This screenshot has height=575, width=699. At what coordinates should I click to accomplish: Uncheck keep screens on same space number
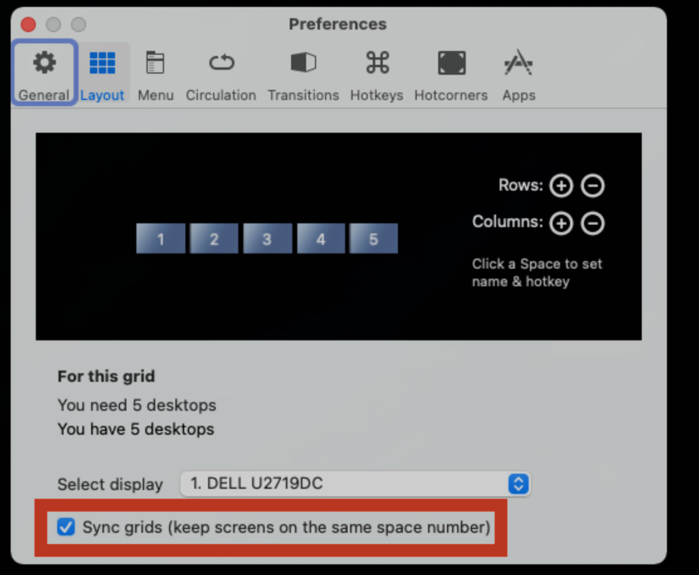click(x=66, y=527)
